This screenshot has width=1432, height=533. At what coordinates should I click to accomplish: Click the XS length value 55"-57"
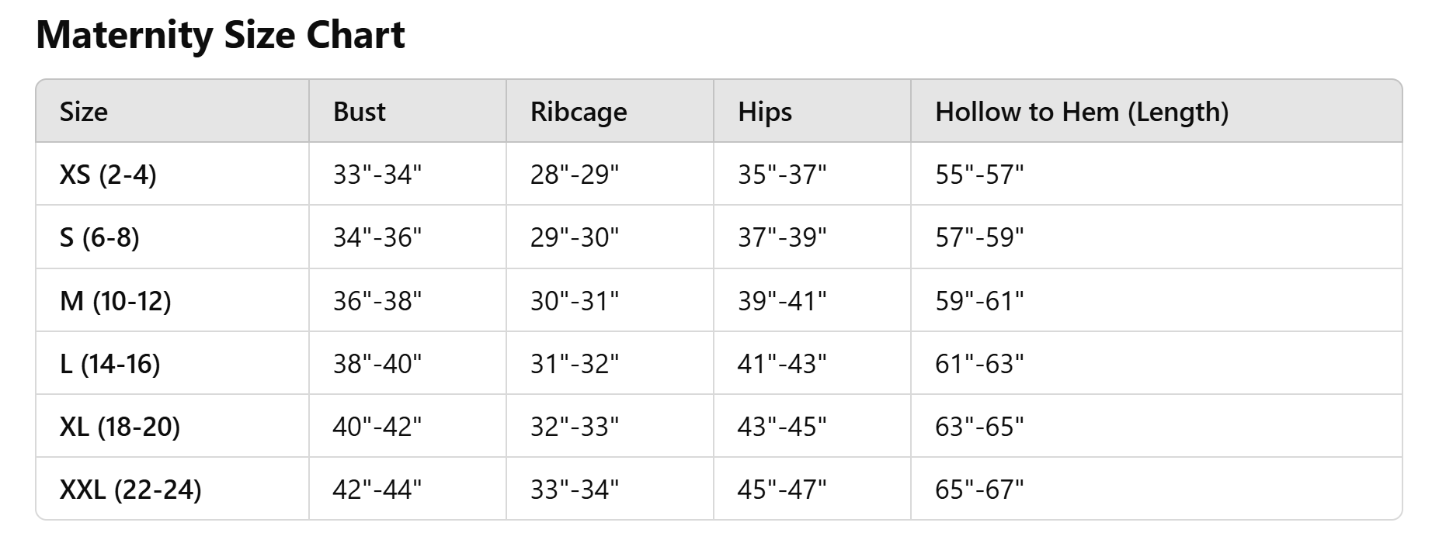coord(979,175)
